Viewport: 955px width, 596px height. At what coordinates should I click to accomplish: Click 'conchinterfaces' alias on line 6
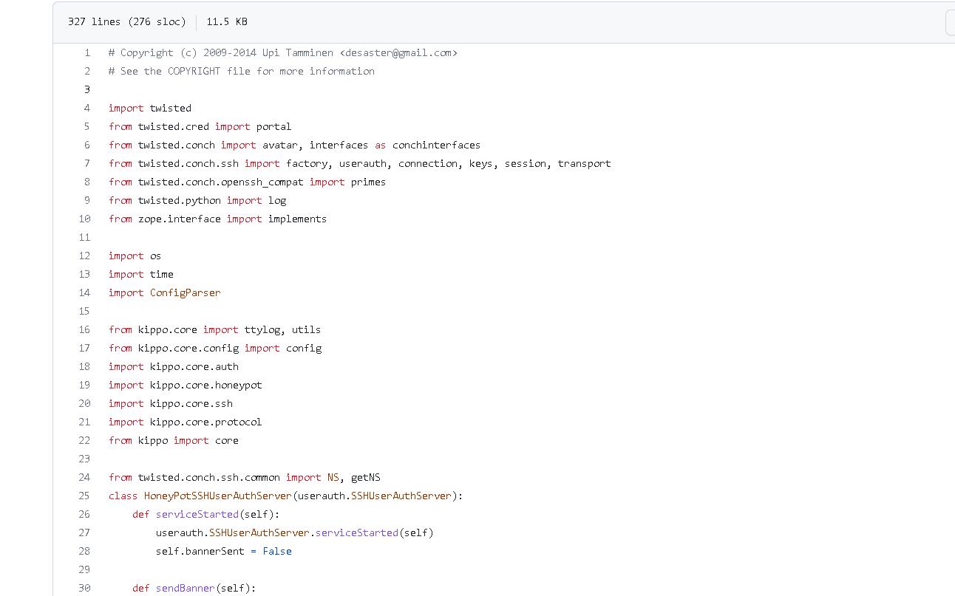point(436,145)
